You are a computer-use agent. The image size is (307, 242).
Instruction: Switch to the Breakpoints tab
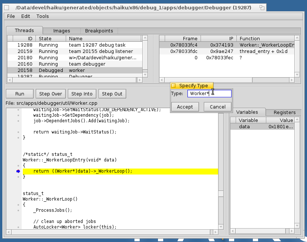coord(99,31)
